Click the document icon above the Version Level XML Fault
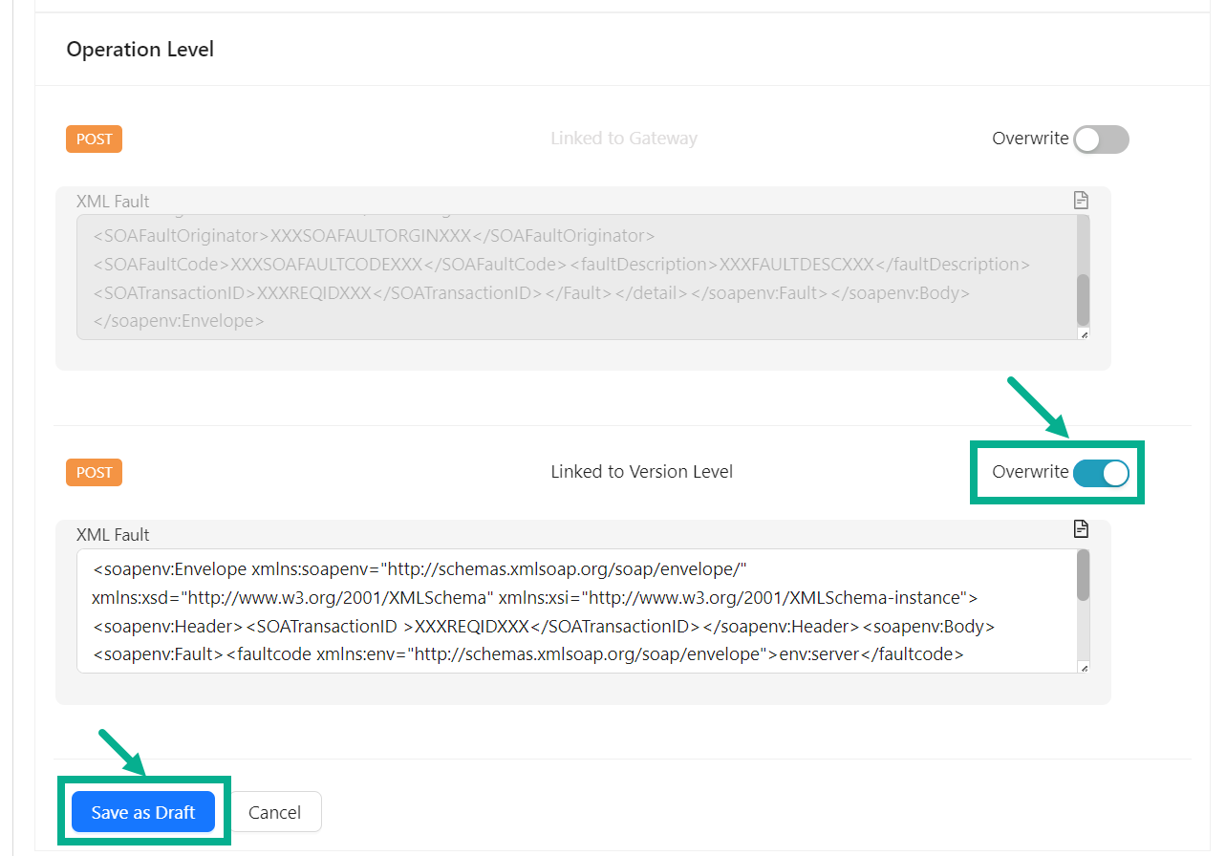This screenshot has height=856, width=1226. pyautogui.click(x=1081, y=529)
